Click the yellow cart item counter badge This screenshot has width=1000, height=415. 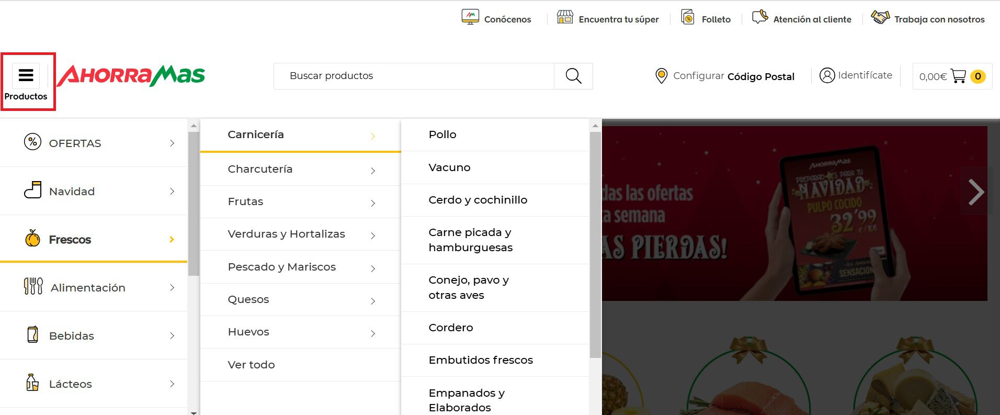click(x=978, y=76)
